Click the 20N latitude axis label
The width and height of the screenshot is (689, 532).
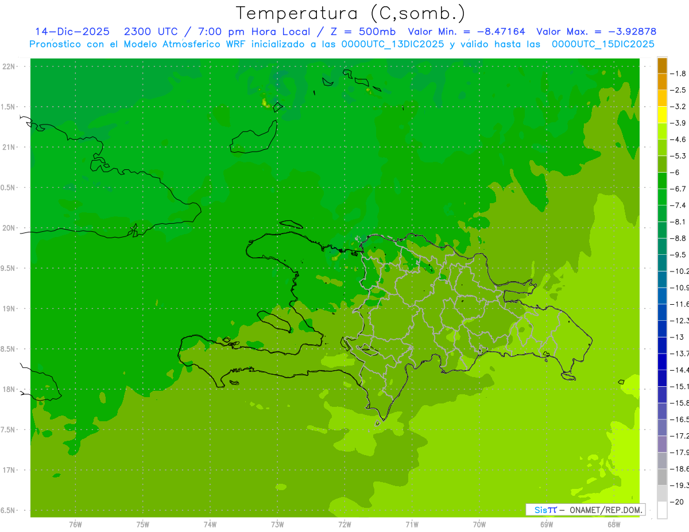click(9, 228)
